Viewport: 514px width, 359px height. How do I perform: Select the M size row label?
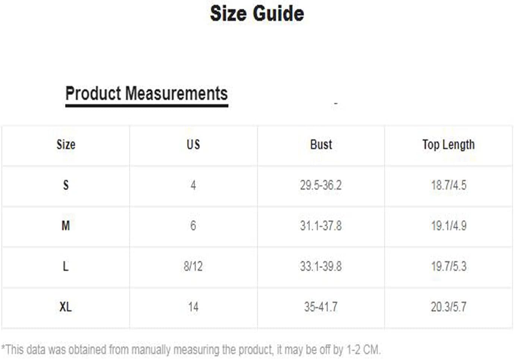(66, 226)
